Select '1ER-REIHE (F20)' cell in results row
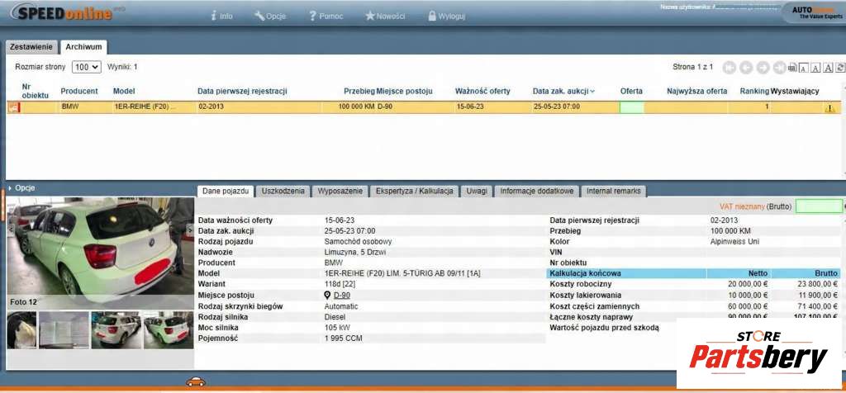846x393 pixels. coord(144,107)
